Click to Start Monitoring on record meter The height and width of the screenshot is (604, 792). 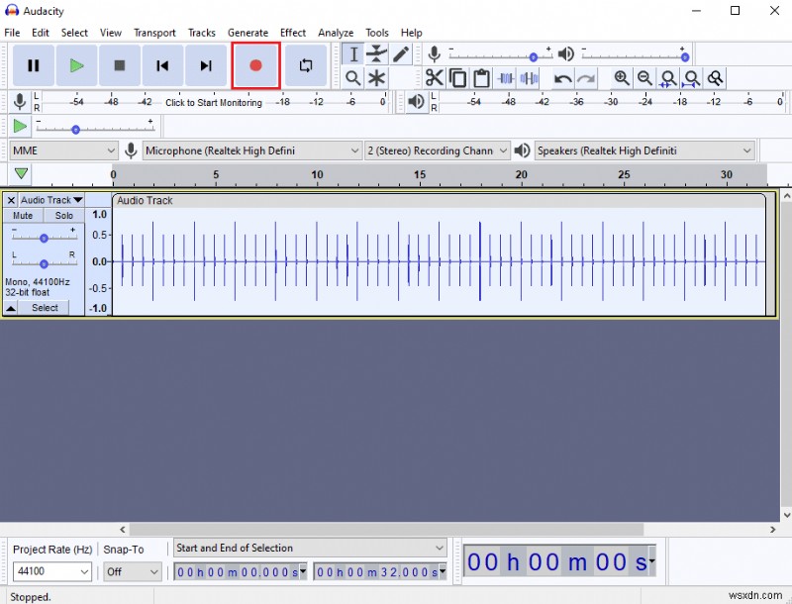[214, 103]
